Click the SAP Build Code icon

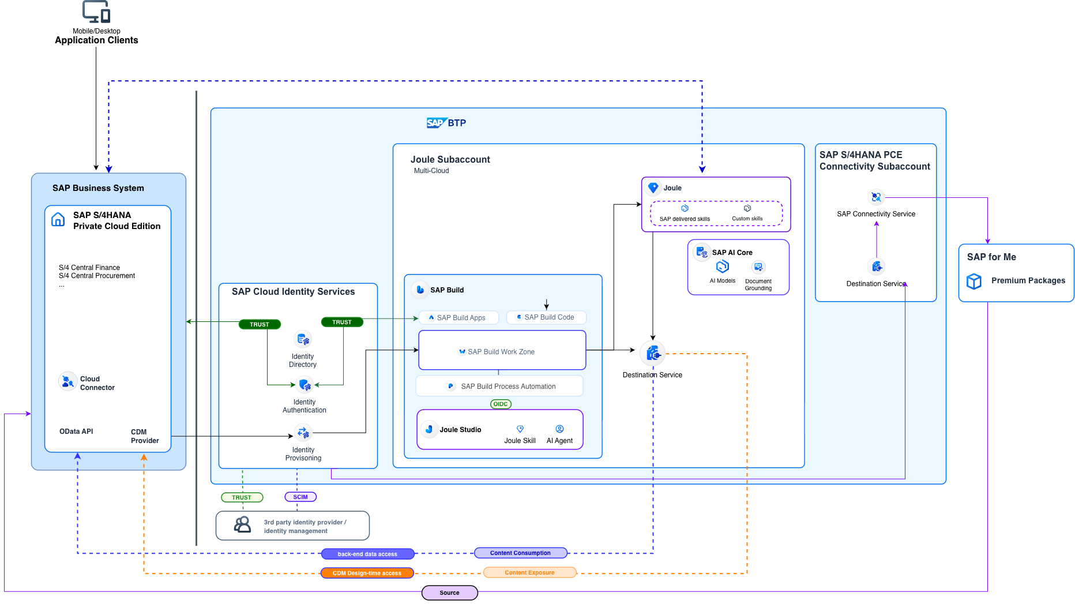519,317
